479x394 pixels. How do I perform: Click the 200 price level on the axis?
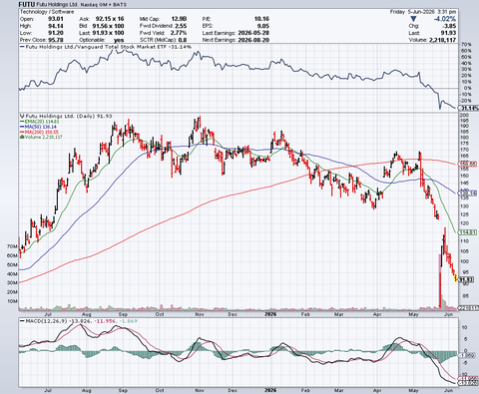click(x=464, y=115)
